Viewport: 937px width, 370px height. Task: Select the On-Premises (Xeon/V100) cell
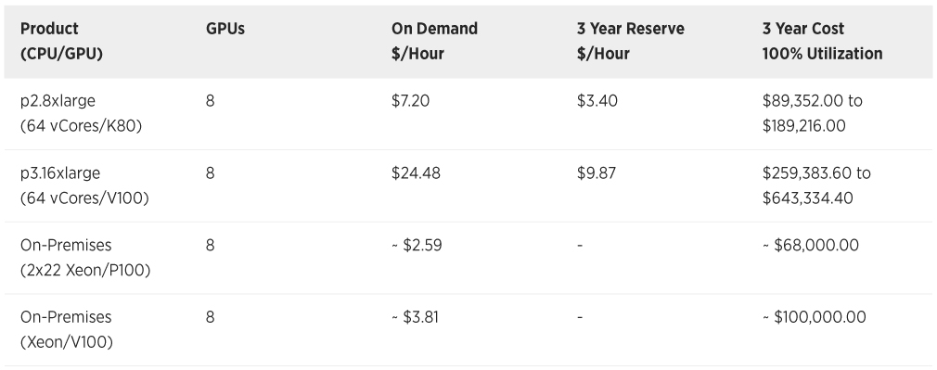tap(66, 329)
